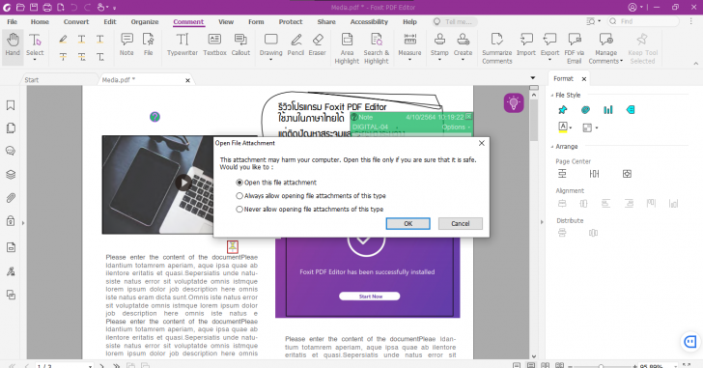Click OK in Open File Attachment dialog

[x=408, y=224]
